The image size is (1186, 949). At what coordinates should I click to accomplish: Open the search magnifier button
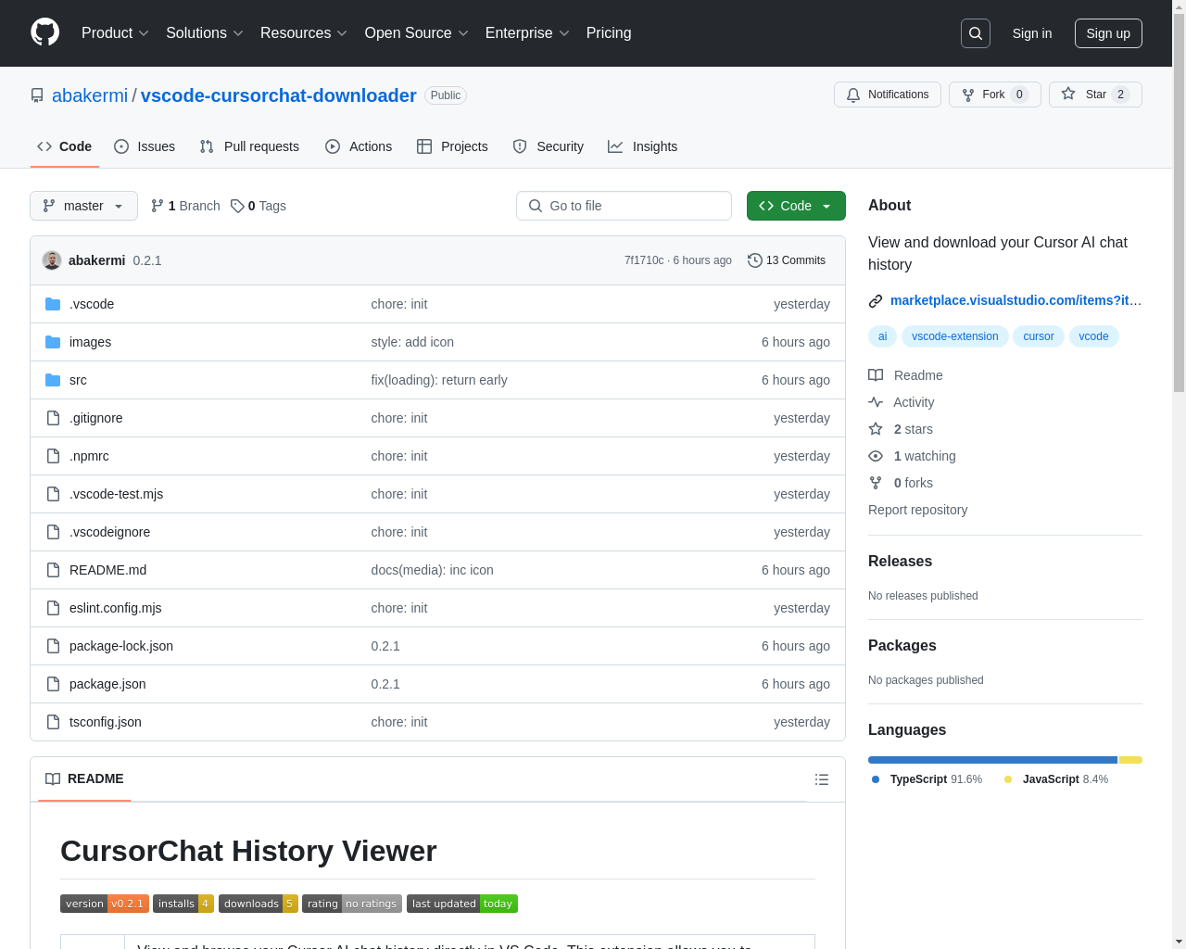[976, 33]
